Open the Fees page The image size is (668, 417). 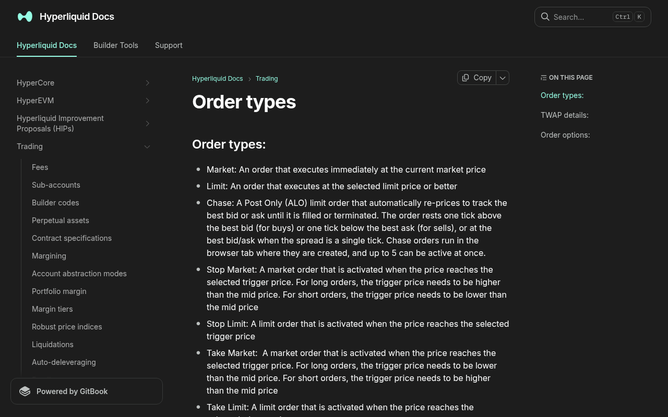click(x=40, y=167)
